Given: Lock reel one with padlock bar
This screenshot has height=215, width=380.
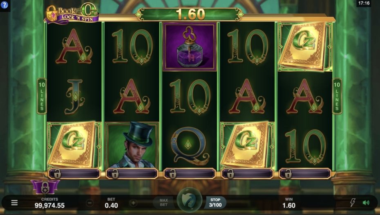Looking at the screenshot, I should point(74,174).
